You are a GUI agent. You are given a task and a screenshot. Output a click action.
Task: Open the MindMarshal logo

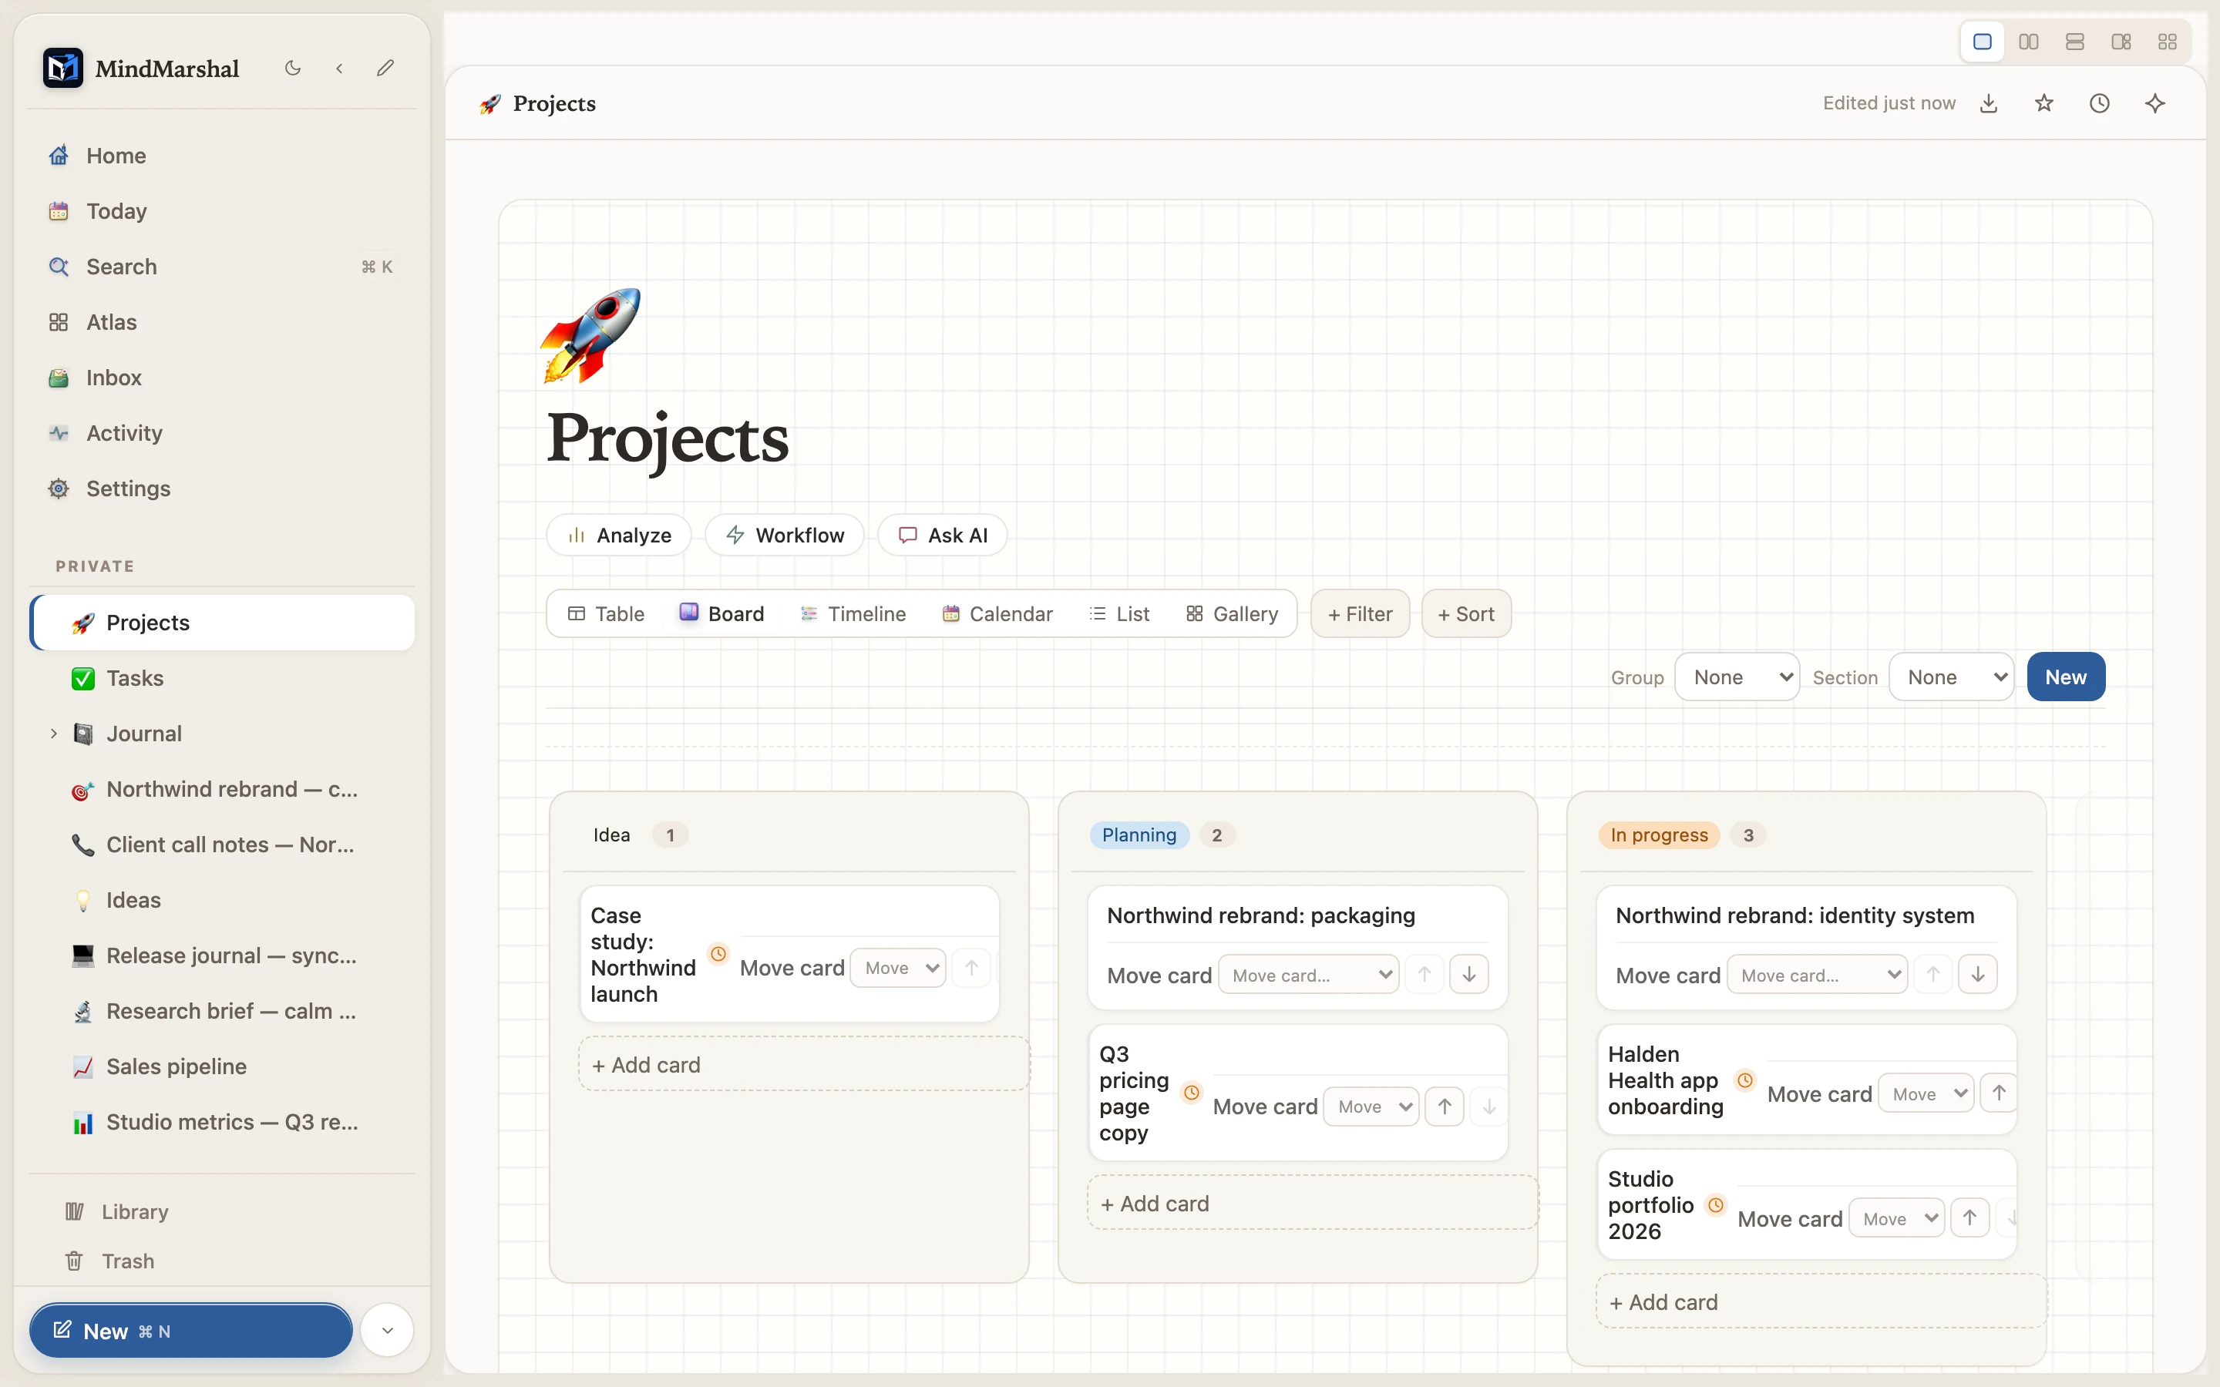pyautogui.click(x=62, y=68)
